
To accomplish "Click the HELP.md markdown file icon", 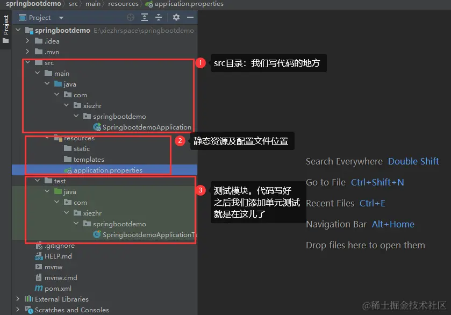I will point(39,256).
